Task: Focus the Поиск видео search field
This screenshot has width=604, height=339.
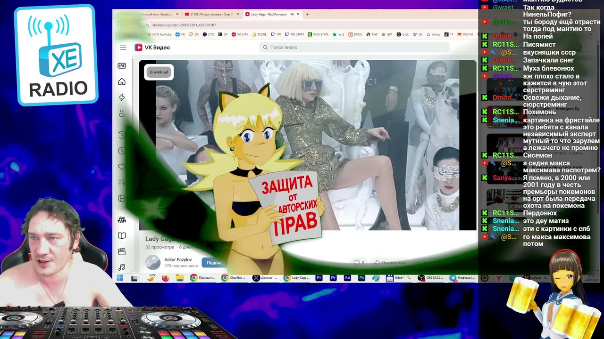Action: point(354,48)
